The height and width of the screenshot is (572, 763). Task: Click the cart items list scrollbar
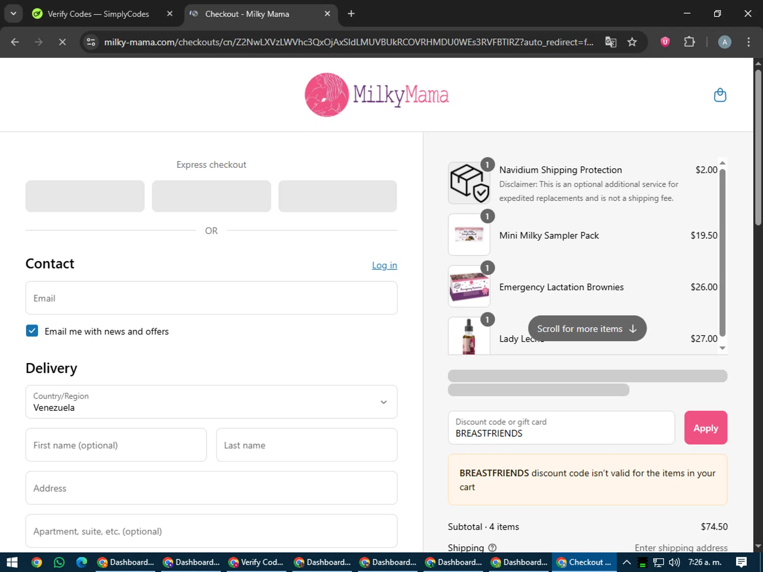722,253
